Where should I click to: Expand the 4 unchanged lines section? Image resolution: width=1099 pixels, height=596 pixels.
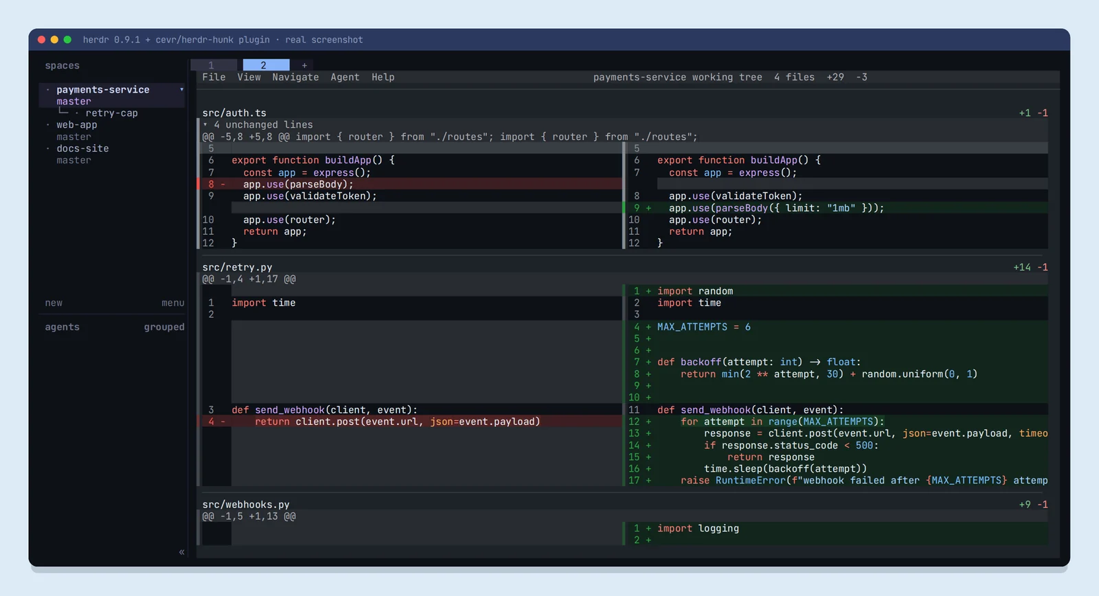[258, 125]
